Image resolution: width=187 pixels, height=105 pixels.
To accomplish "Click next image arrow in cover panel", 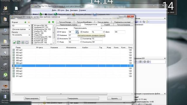I will 148,62.
